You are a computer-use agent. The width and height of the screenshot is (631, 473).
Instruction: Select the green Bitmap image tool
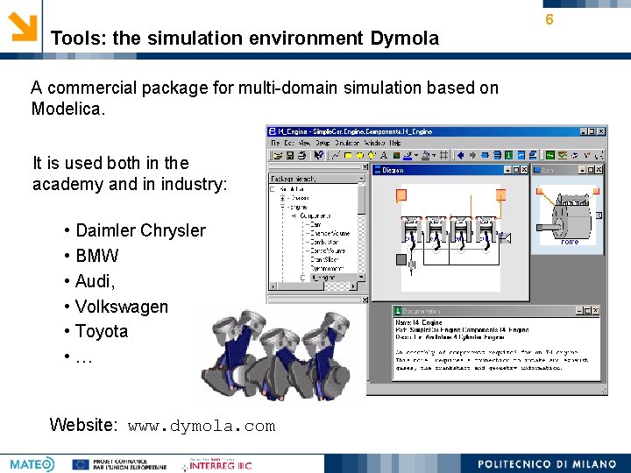(x=396, y=155)
